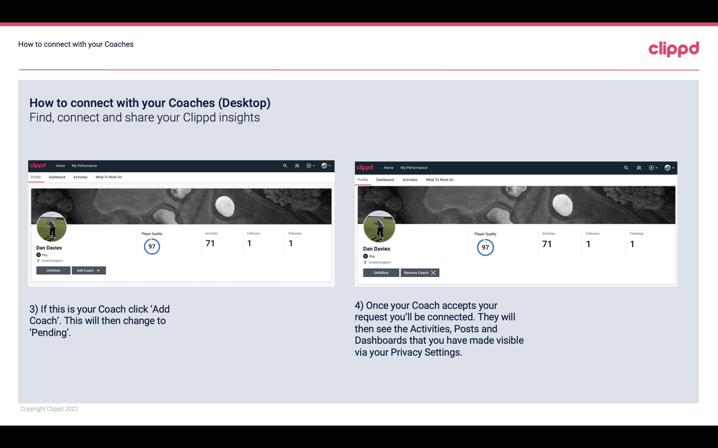718x448 pixels.
Task: Click the 'Remove Coach' button on right screen
Action: pyautogui.click(x=419, y=272)
